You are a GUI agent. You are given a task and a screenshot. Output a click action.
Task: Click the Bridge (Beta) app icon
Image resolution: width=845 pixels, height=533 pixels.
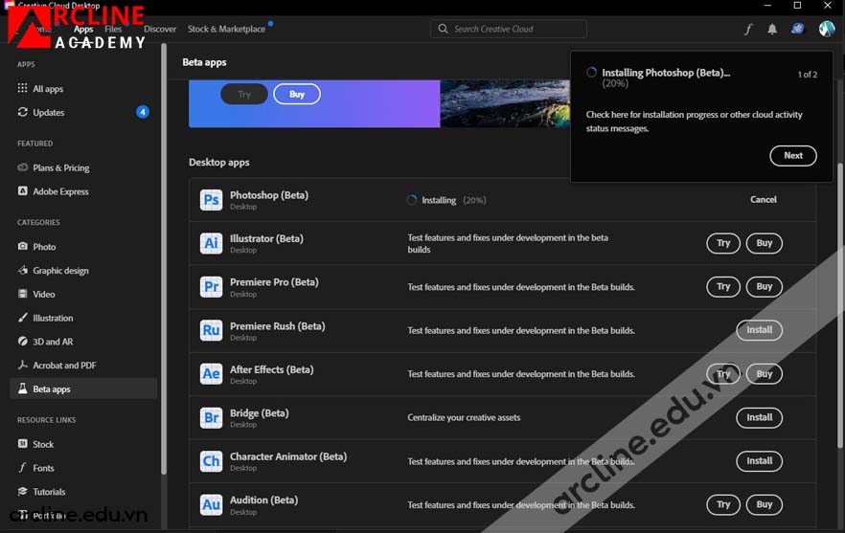pyautogui.click(x=211, y=418)
